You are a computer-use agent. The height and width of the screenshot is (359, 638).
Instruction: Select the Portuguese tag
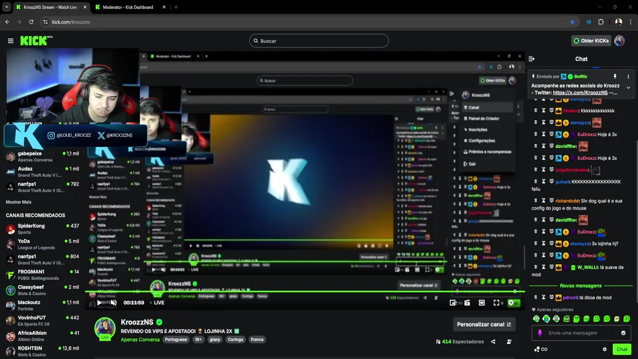(x=176, y=340)
